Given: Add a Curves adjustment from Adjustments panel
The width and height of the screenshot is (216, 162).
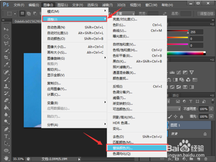Looking at the screenshot, I should pos(179,72).
